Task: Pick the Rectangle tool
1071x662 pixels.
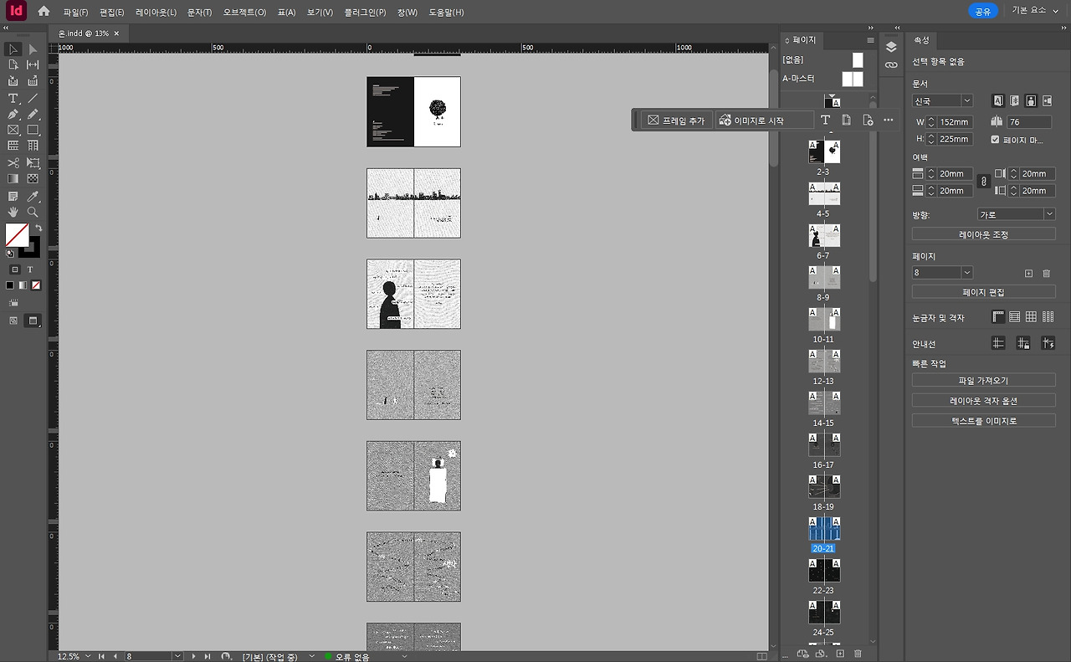Action: pyautogui.click(x=33, y=130)
